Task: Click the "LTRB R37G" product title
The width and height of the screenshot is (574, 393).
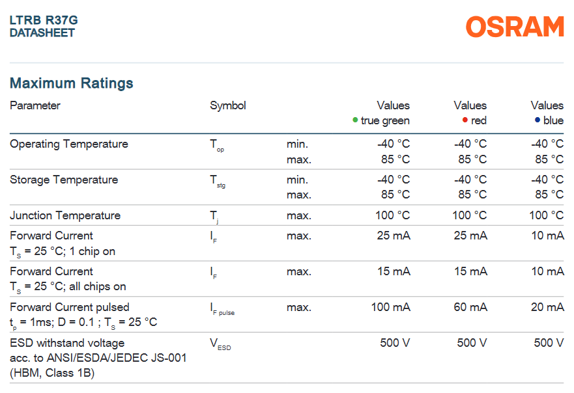Action: point(44,20)
